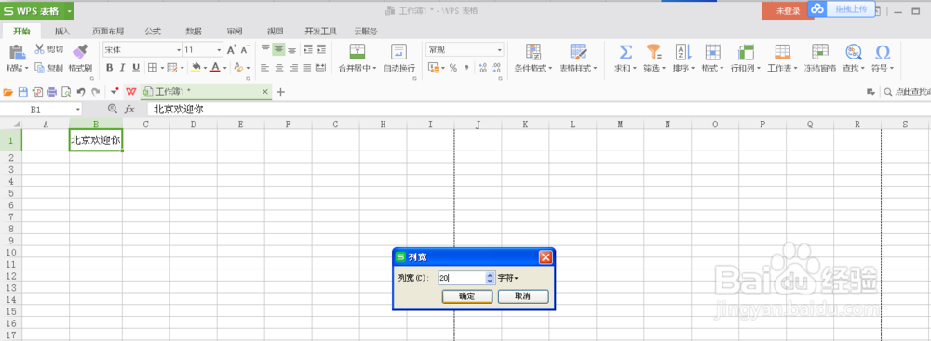Click 确定 (OK) in the column width dialog
This screenshot has width=931, height=341.
[x=467, y=295]
